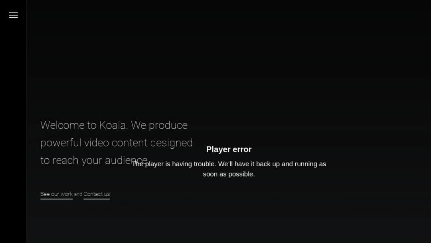Viewport: 431px width, 243px height.
Task: Navigate to Contact us via the underlined link
Action: (x=96, y=194)
